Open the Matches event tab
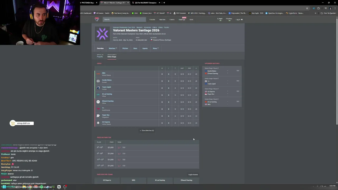The image size is (338, 190). coord(113,48)
